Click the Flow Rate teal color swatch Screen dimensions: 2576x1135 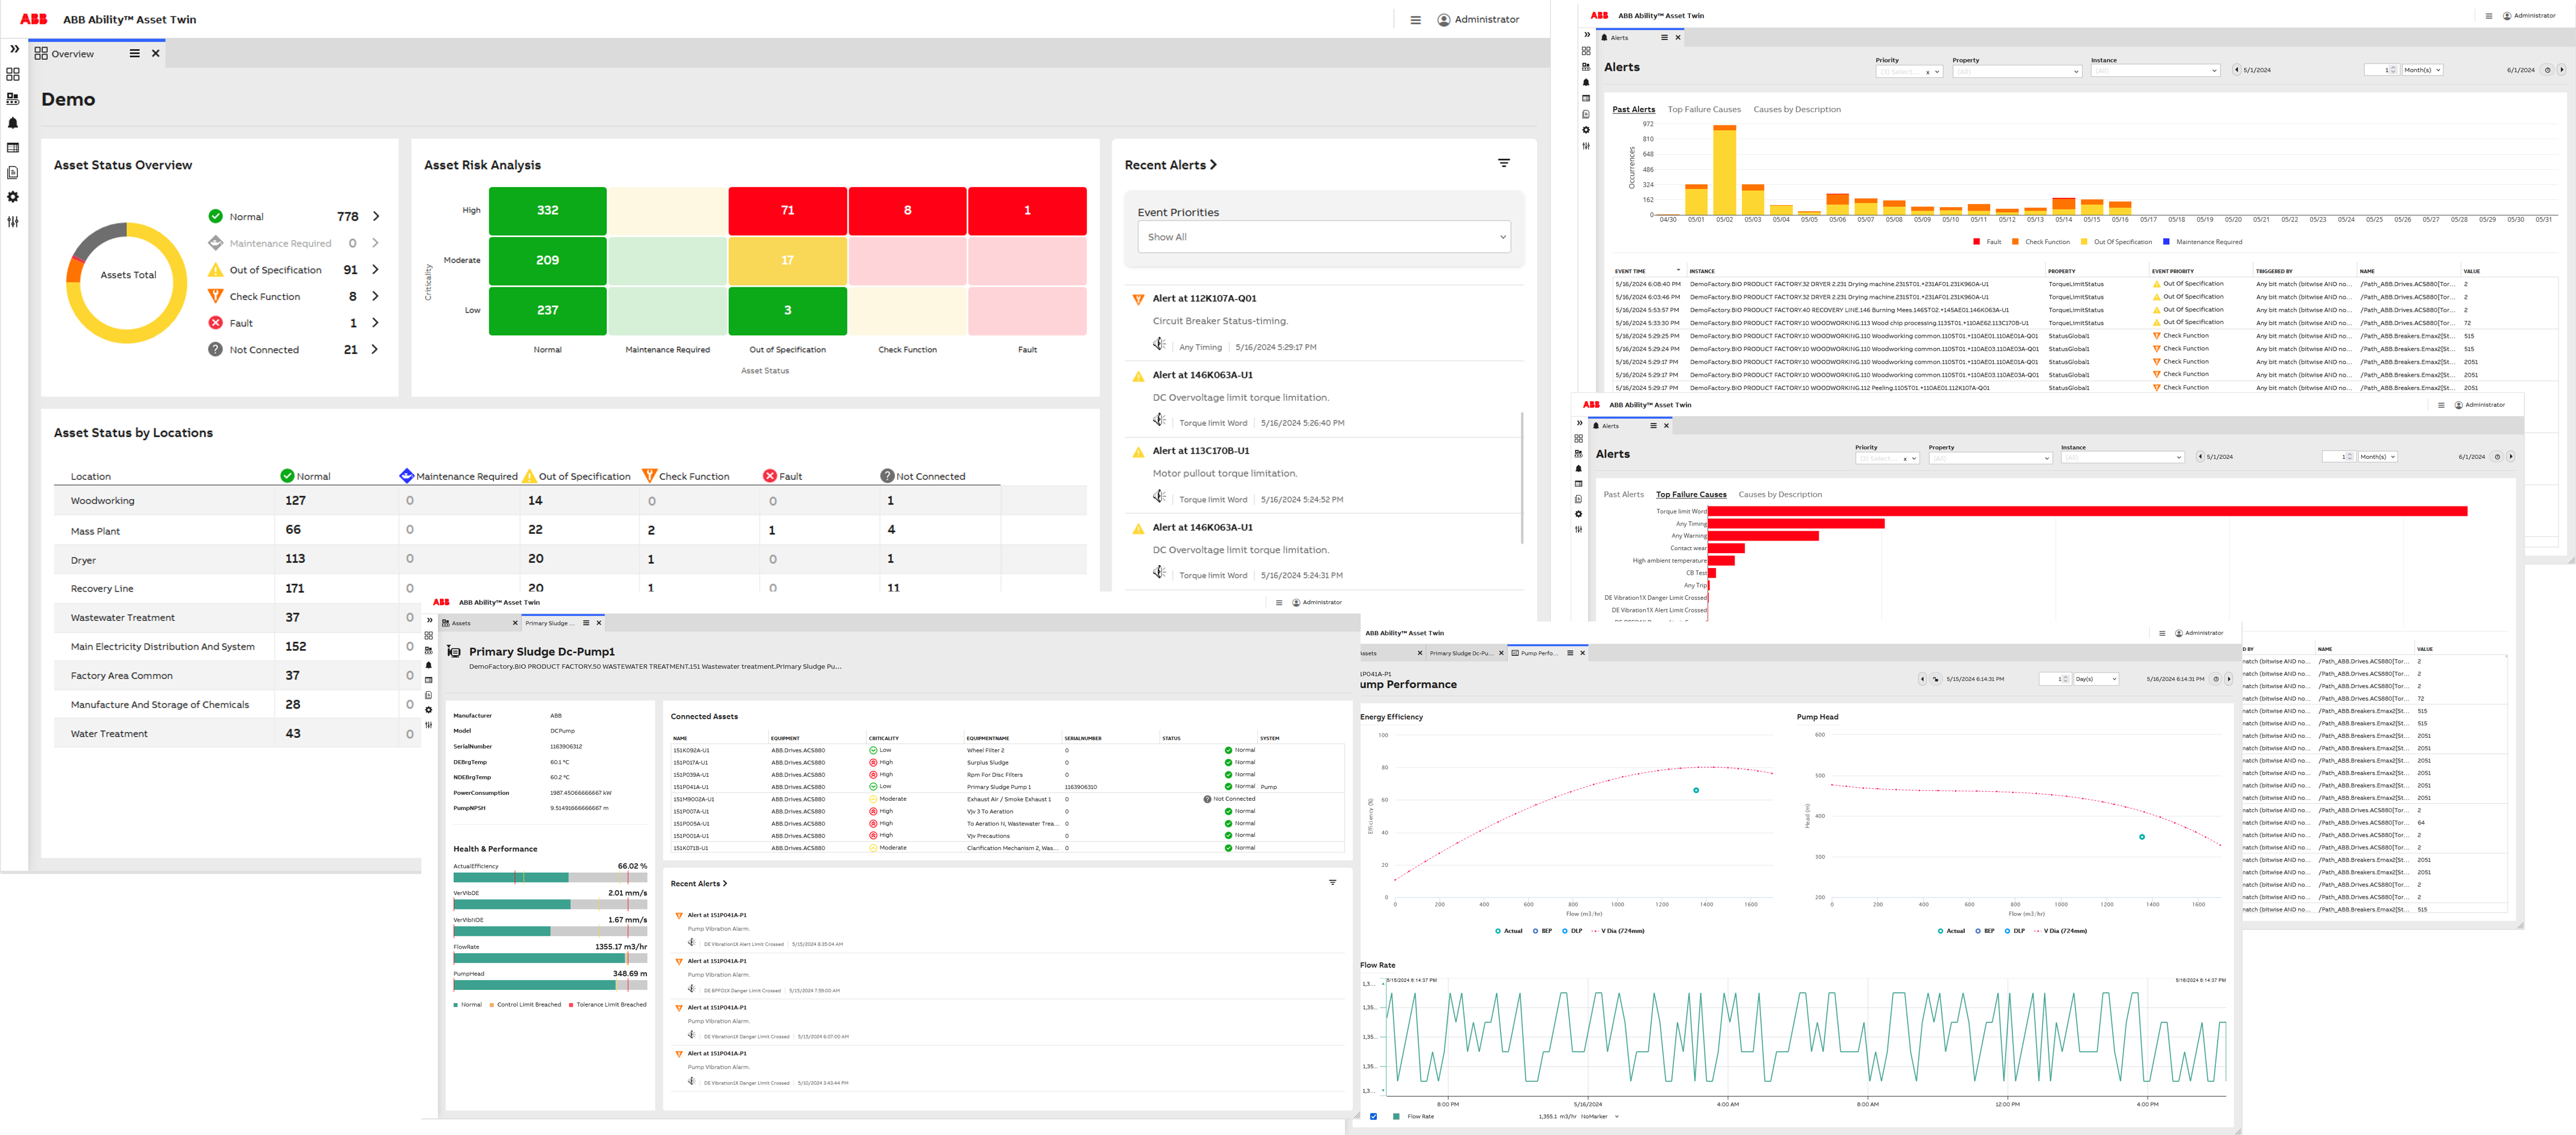(1396, 1116)
